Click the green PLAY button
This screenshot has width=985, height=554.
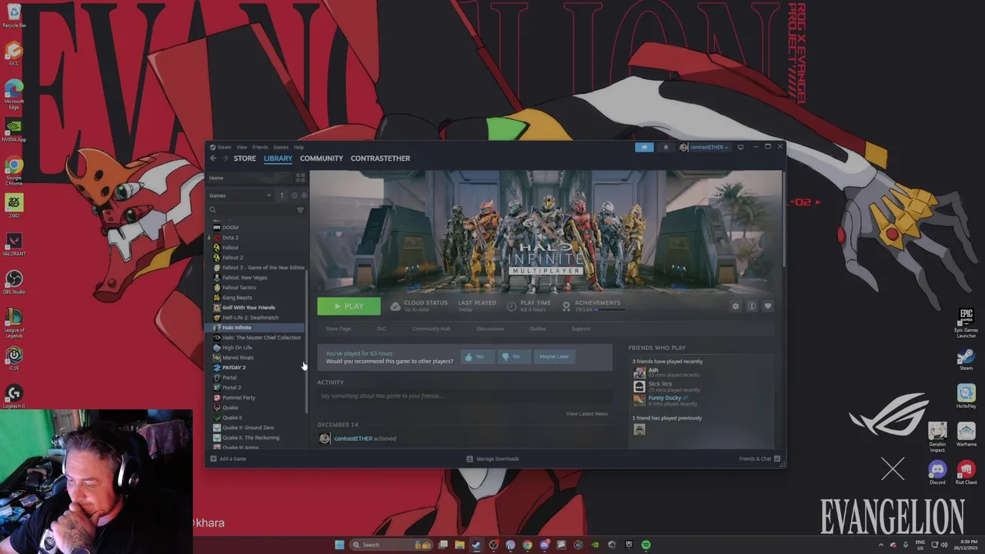coord(349,306)
